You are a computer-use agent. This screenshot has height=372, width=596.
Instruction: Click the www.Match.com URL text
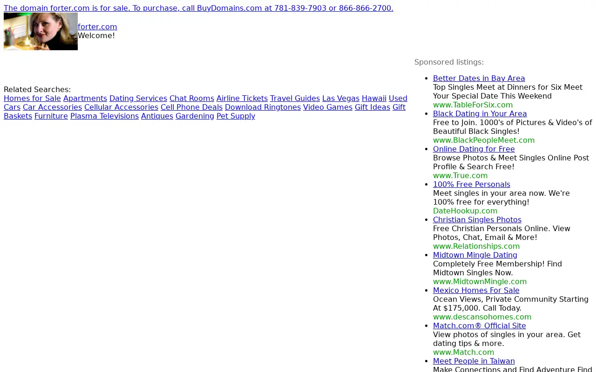point(464,352)
